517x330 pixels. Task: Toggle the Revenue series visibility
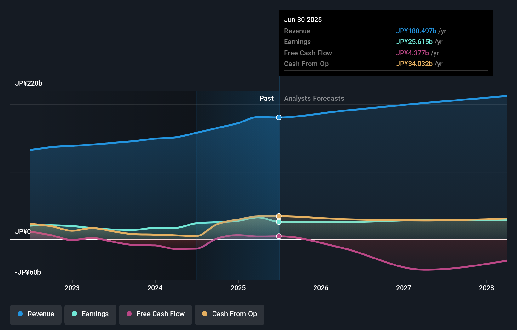(36, 314)
